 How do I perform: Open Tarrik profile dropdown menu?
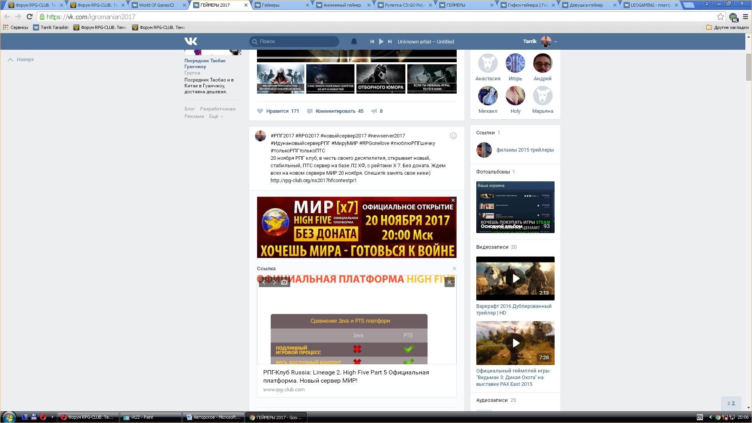555,42
